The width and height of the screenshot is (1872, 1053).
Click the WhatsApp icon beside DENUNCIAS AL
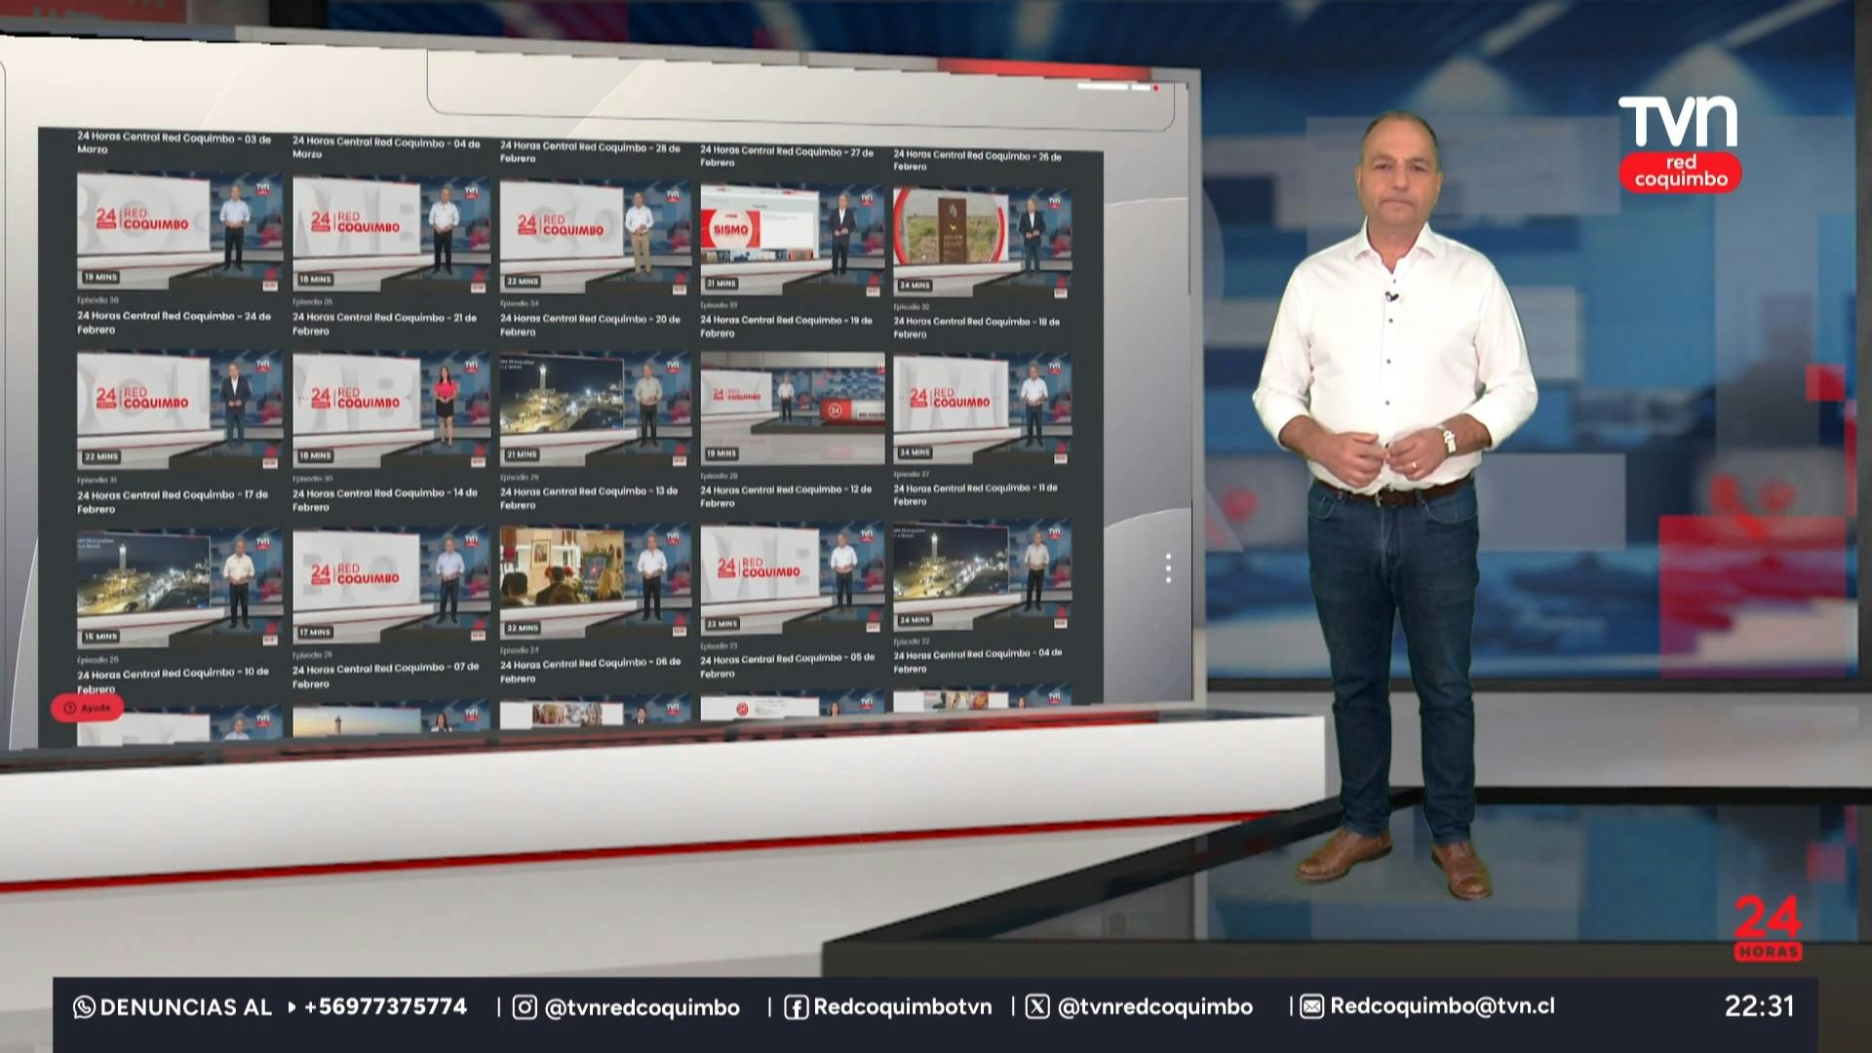pyautogui.click(x=84, y=1007)
